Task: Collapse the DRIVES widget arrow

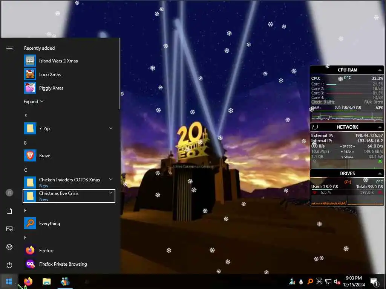Action: [x=380, y=173]
